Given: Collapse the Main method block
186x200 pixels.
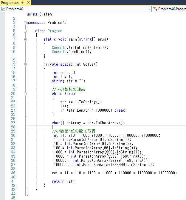Looking at the screenshot, I should 25,39.
